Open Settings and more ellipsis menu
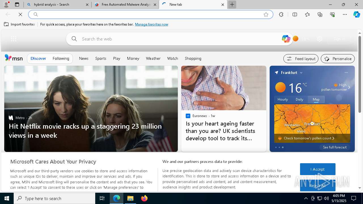This screenshot has height=204, width=363. (x=345, y=14)
